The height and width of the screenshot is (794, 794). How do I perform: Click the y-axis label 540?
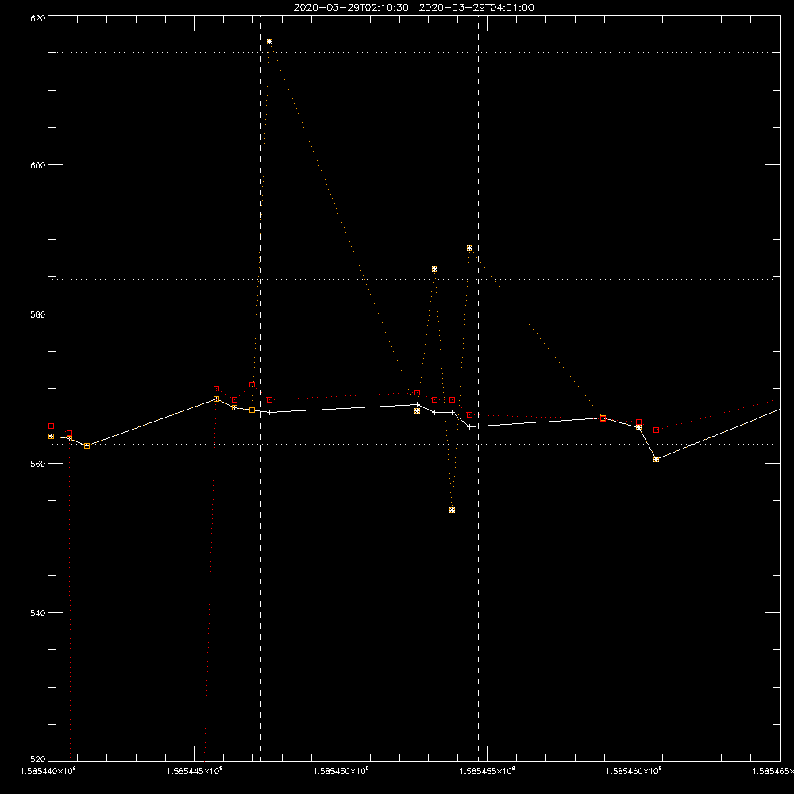click(38, 613)
